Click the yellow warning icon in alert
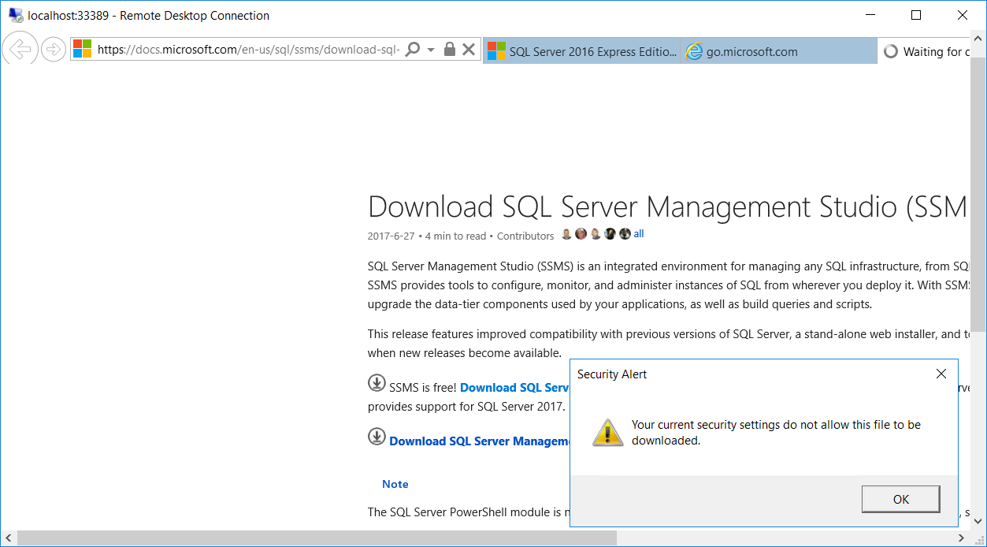The height and width of the screenshot is (547, 987). click(x=608, y=432)
